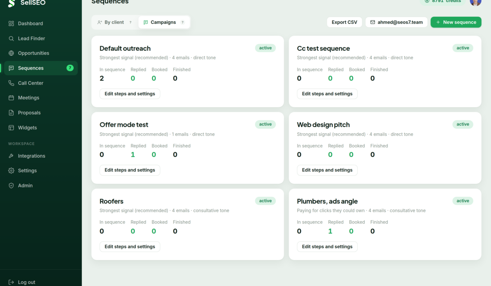
Task: Click the user avatar in top right
Action: click(x=475, y=2)
